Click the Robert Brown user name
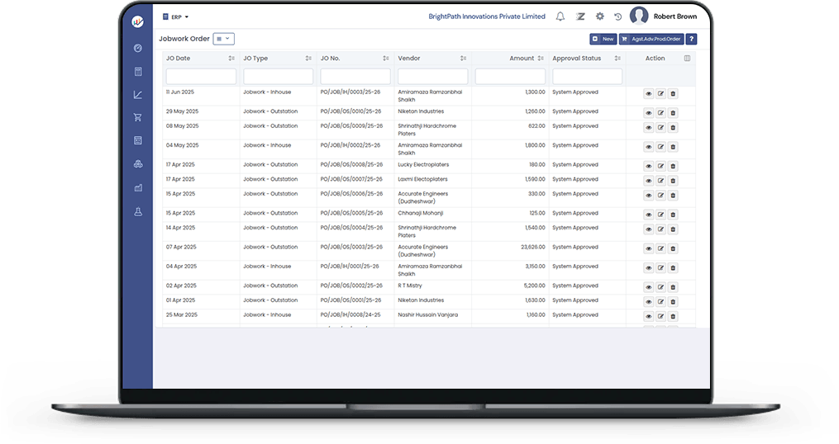This screenshot has width=839, height=444. [x=675, y=17]
